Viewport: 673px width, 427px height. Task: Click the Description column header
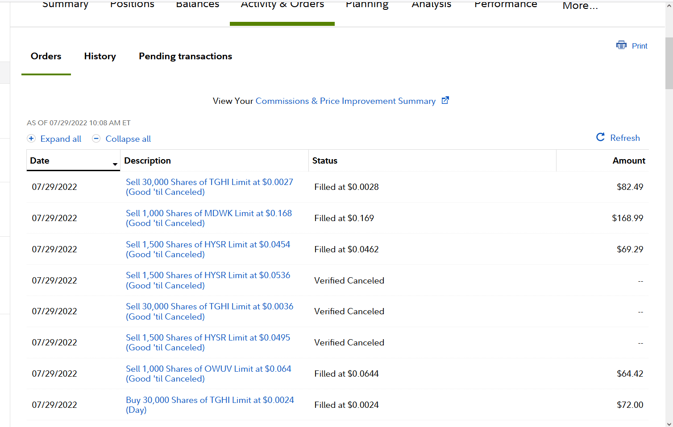[x=147, y=161]
